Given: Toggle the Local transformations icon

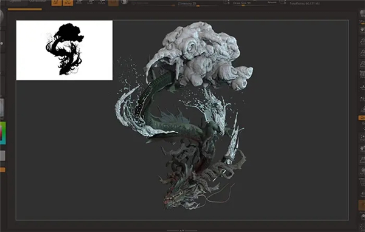Looking at the screenshot, I should coord(362,99).
